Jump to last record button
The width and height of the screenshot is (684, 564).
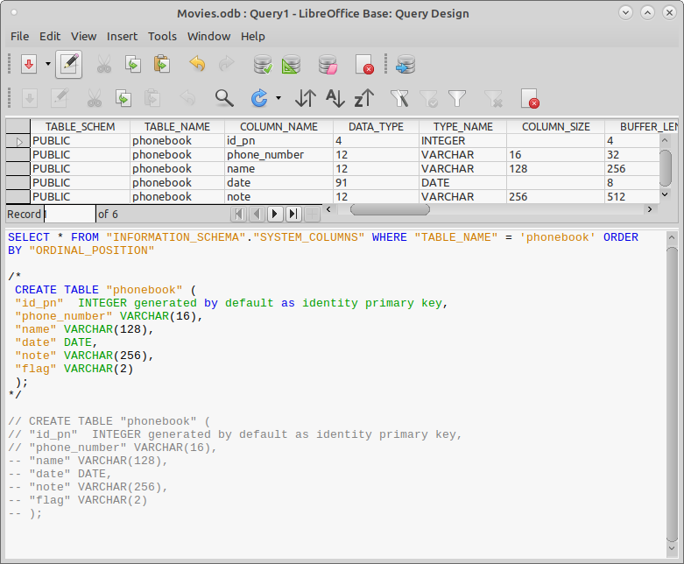tap(293, 214)
